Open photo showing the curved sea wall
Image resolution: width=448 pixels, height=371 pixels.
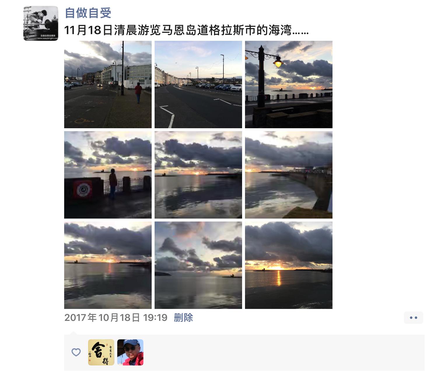[289, 175]
